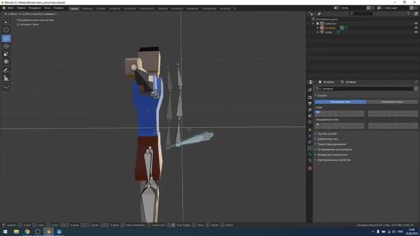420x236 pixels.
Task: Click the Blender logo menu icon
Action: coord(4,9)
